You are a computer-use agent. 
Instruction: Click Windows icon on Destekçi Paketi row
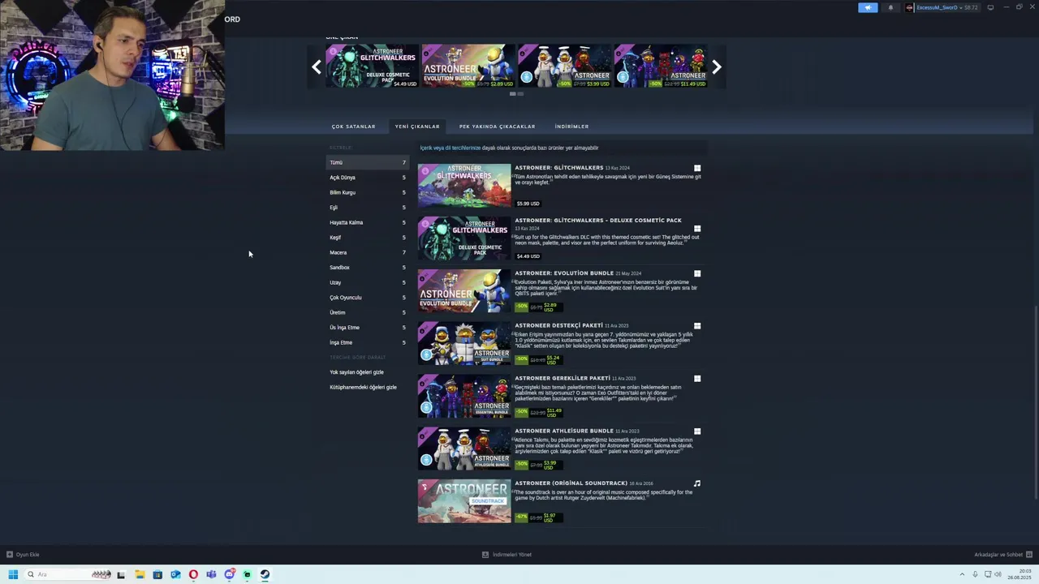697,326
